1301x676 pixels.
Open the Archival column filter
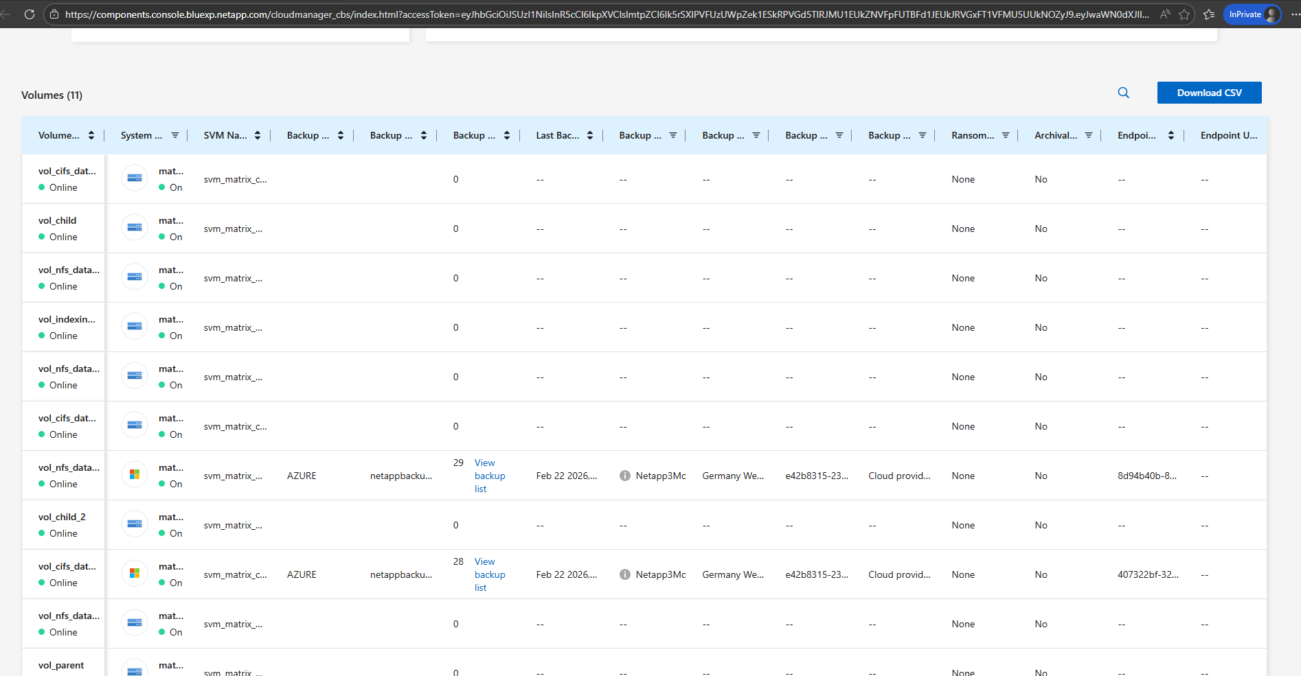1089,135
